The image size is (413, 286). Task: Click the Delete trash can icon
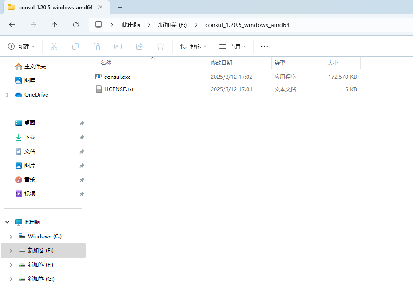pos(161,46)
